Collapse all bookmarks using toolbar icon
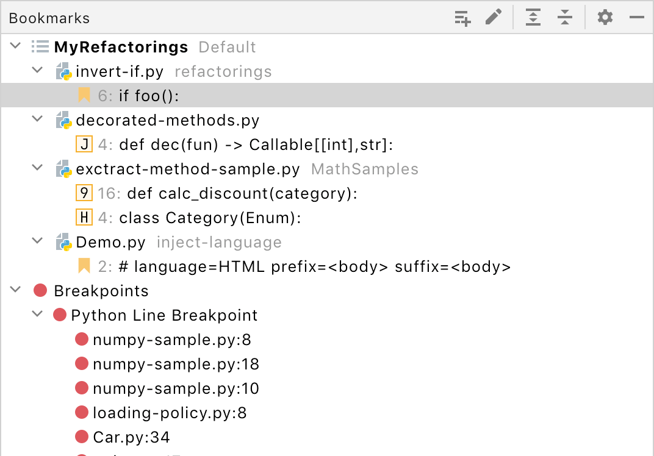This screenshot has width=654, height=456. [x=564, y=17]
